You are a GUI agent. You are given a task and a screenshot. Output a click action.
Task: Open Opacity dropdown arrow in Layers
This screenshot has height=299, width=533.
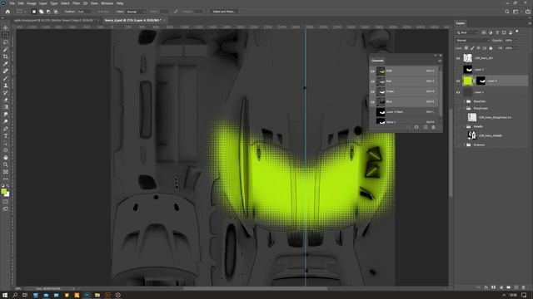(x=516, y=41)
